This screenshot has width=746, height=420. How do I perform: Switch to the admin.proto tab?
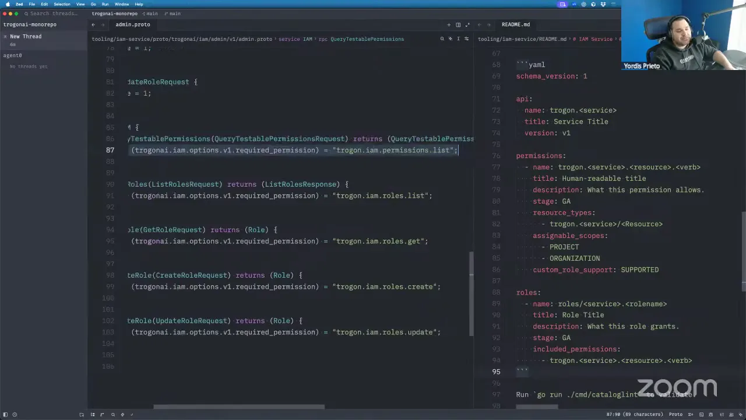tap(133, 24)
